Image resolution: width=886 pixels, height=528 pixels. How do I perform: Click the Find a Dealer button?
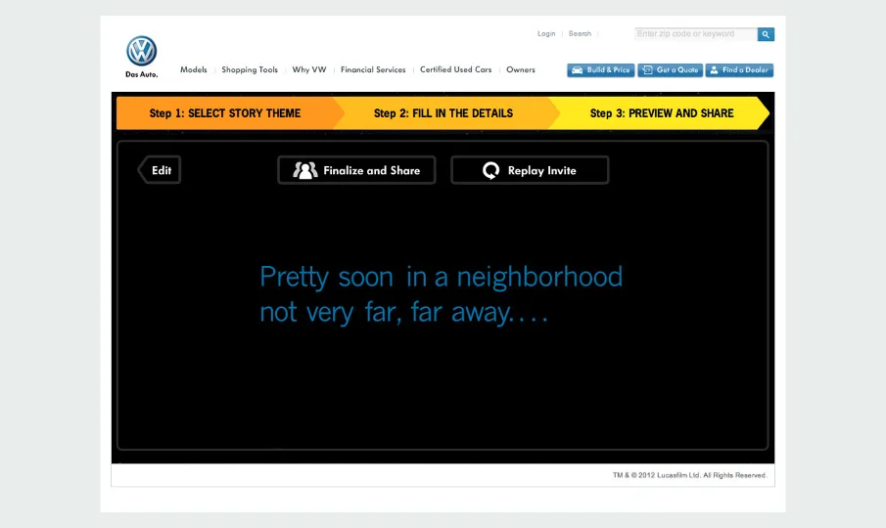(x=739, y=70)
